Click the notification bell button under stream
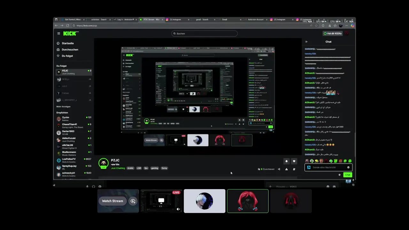 click(286, 161)
